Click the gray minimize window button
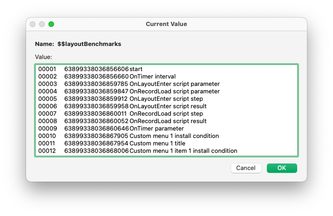The height and width of the screenshot is (216, 333). pos(42,24)
